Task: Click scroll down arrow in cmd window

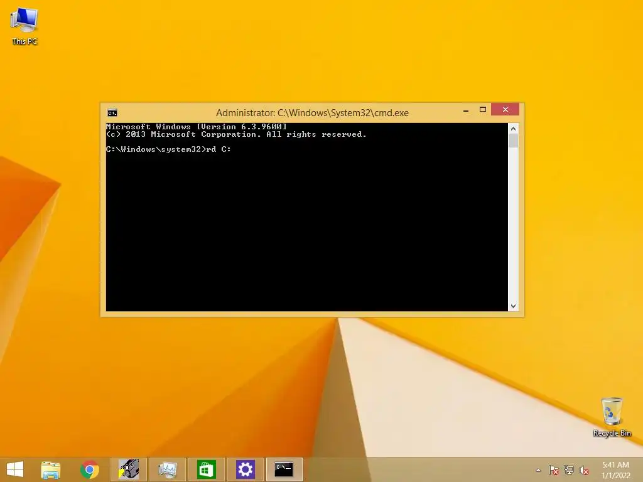Action: 513,306
